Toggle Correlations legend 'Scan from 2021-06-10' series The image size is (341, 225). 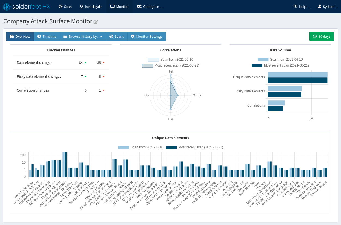171,60
